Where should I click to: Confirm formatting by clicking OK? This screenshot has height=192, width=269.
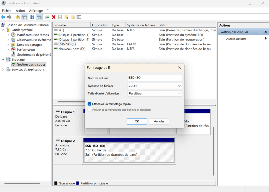point(137,121)
